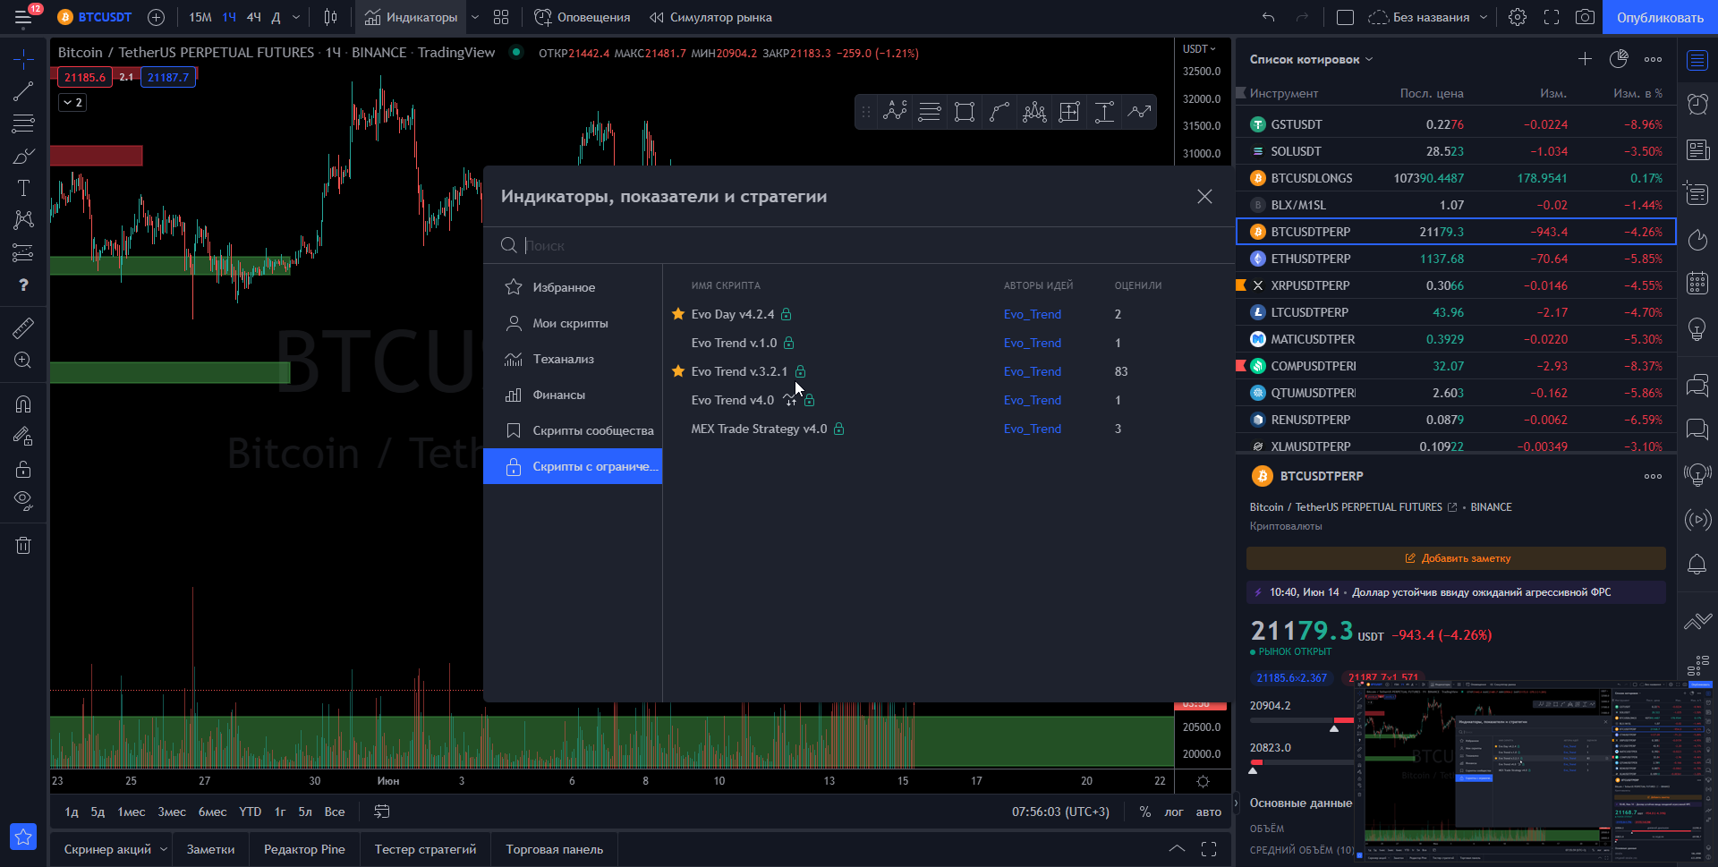Open go-to-date calendar icon
This screenshot has height=867, width=1718.
[382, 812]
